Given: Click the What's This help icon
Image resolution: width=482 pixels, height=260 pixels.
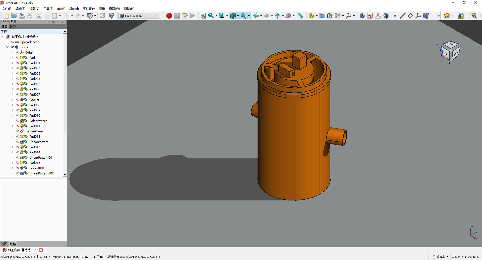Looking at the screenshot, I should point(111,16).
